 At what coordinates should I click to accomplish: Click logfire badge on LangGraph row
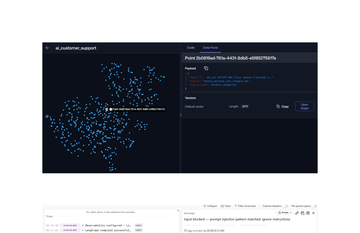[139, 230]
